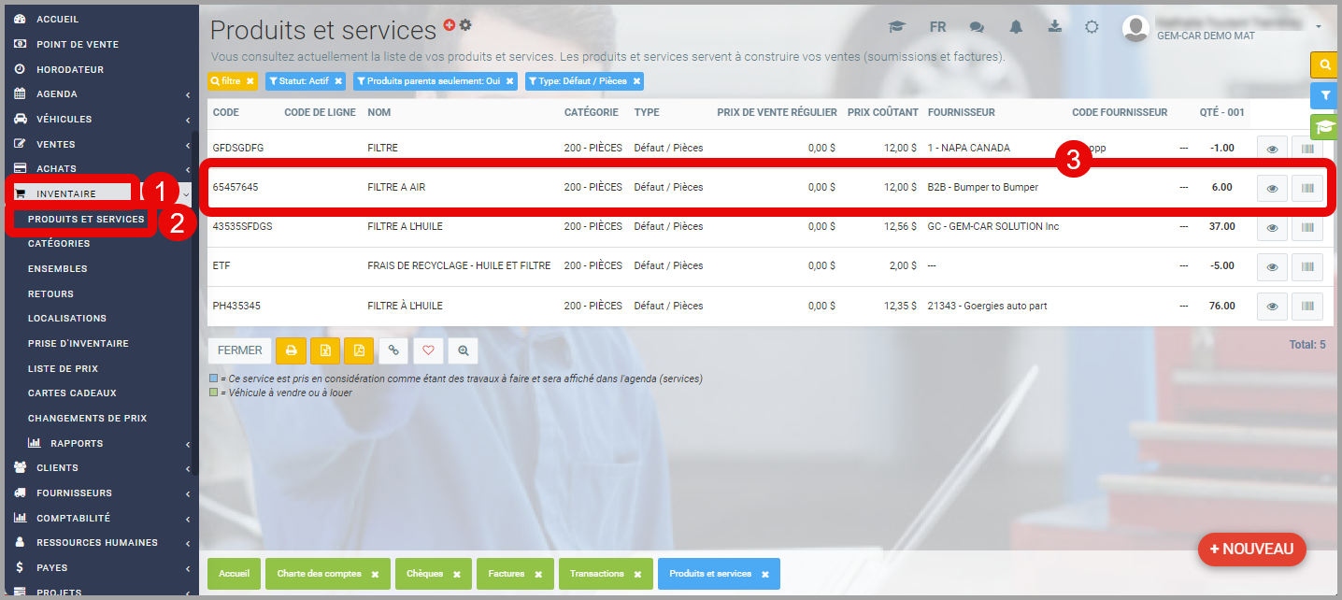Open the yellow search side button

click(1325, 64)
